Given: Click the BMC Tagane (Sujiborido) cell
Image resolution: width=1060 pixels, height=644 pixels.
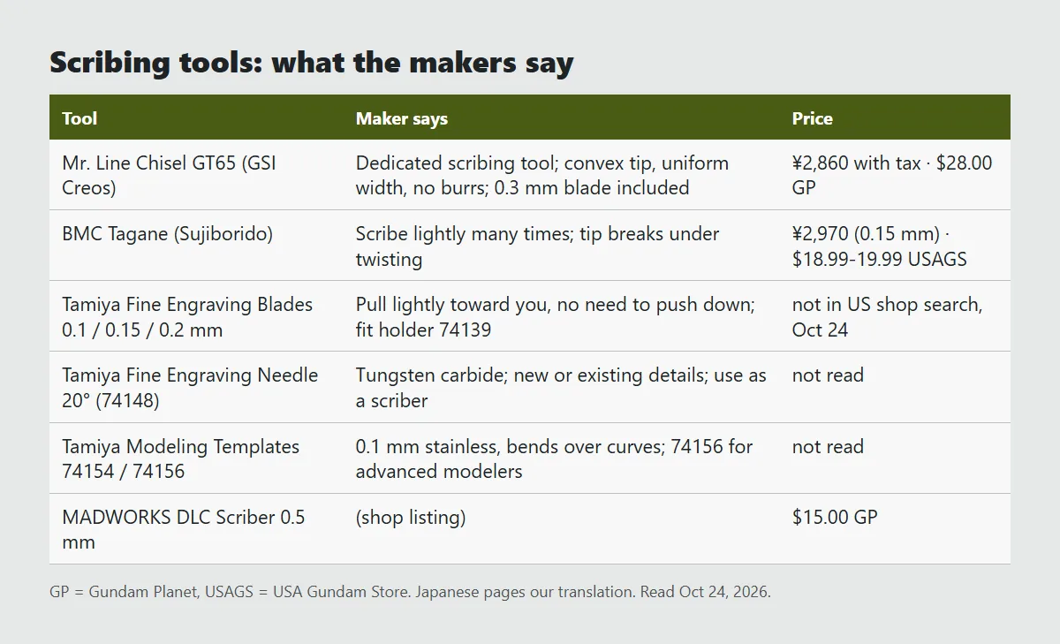Looking at the screenshot, I should pos(168,233).
